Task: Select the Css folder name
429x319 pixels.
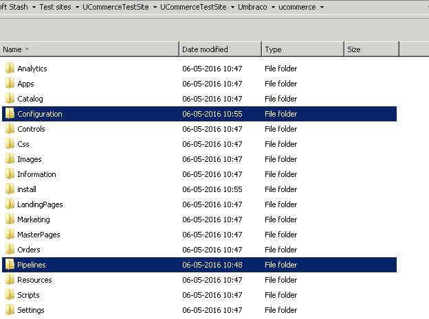Action: 23,144
